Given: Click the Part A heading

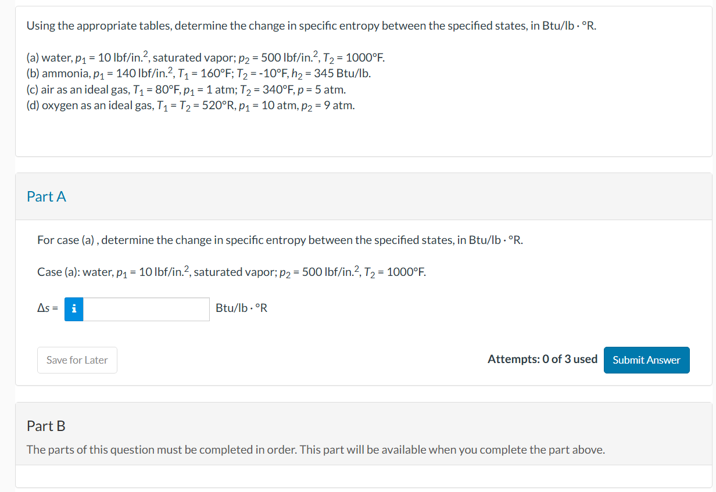Looking at the screenshot, I should click(46, 196).
